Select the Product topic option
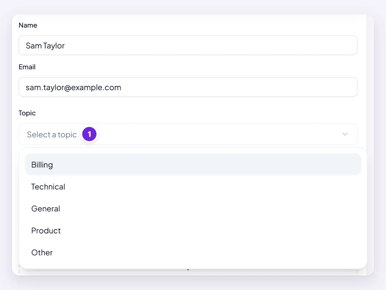The height and width of the screenshot is (290, 386). click(193, 230)
